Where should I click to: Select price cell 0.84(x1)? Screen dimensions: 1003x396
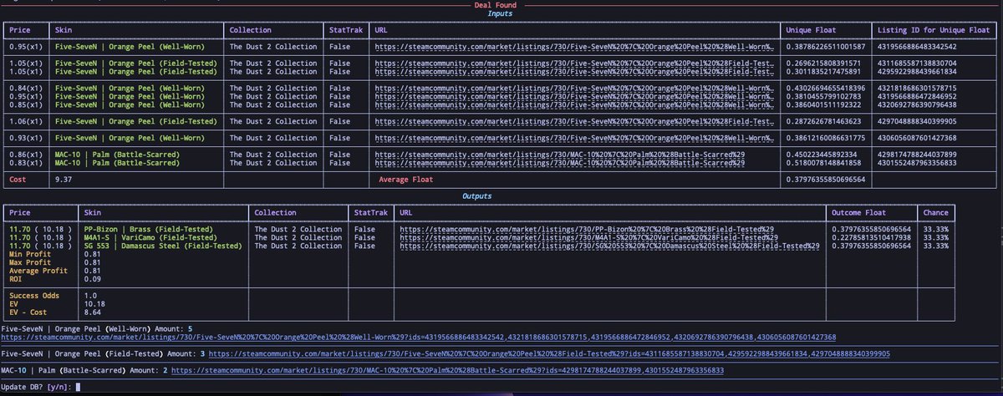pyautogui.click(x=27, y=87)
